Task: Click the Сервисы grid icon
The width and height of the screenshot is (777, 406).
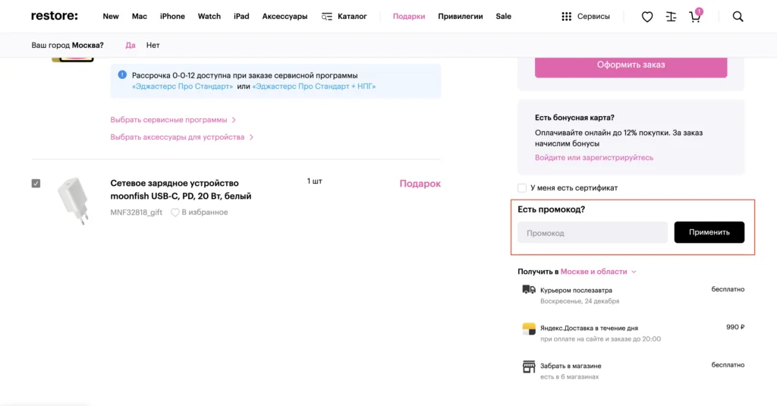Action: tap(566, 17)
